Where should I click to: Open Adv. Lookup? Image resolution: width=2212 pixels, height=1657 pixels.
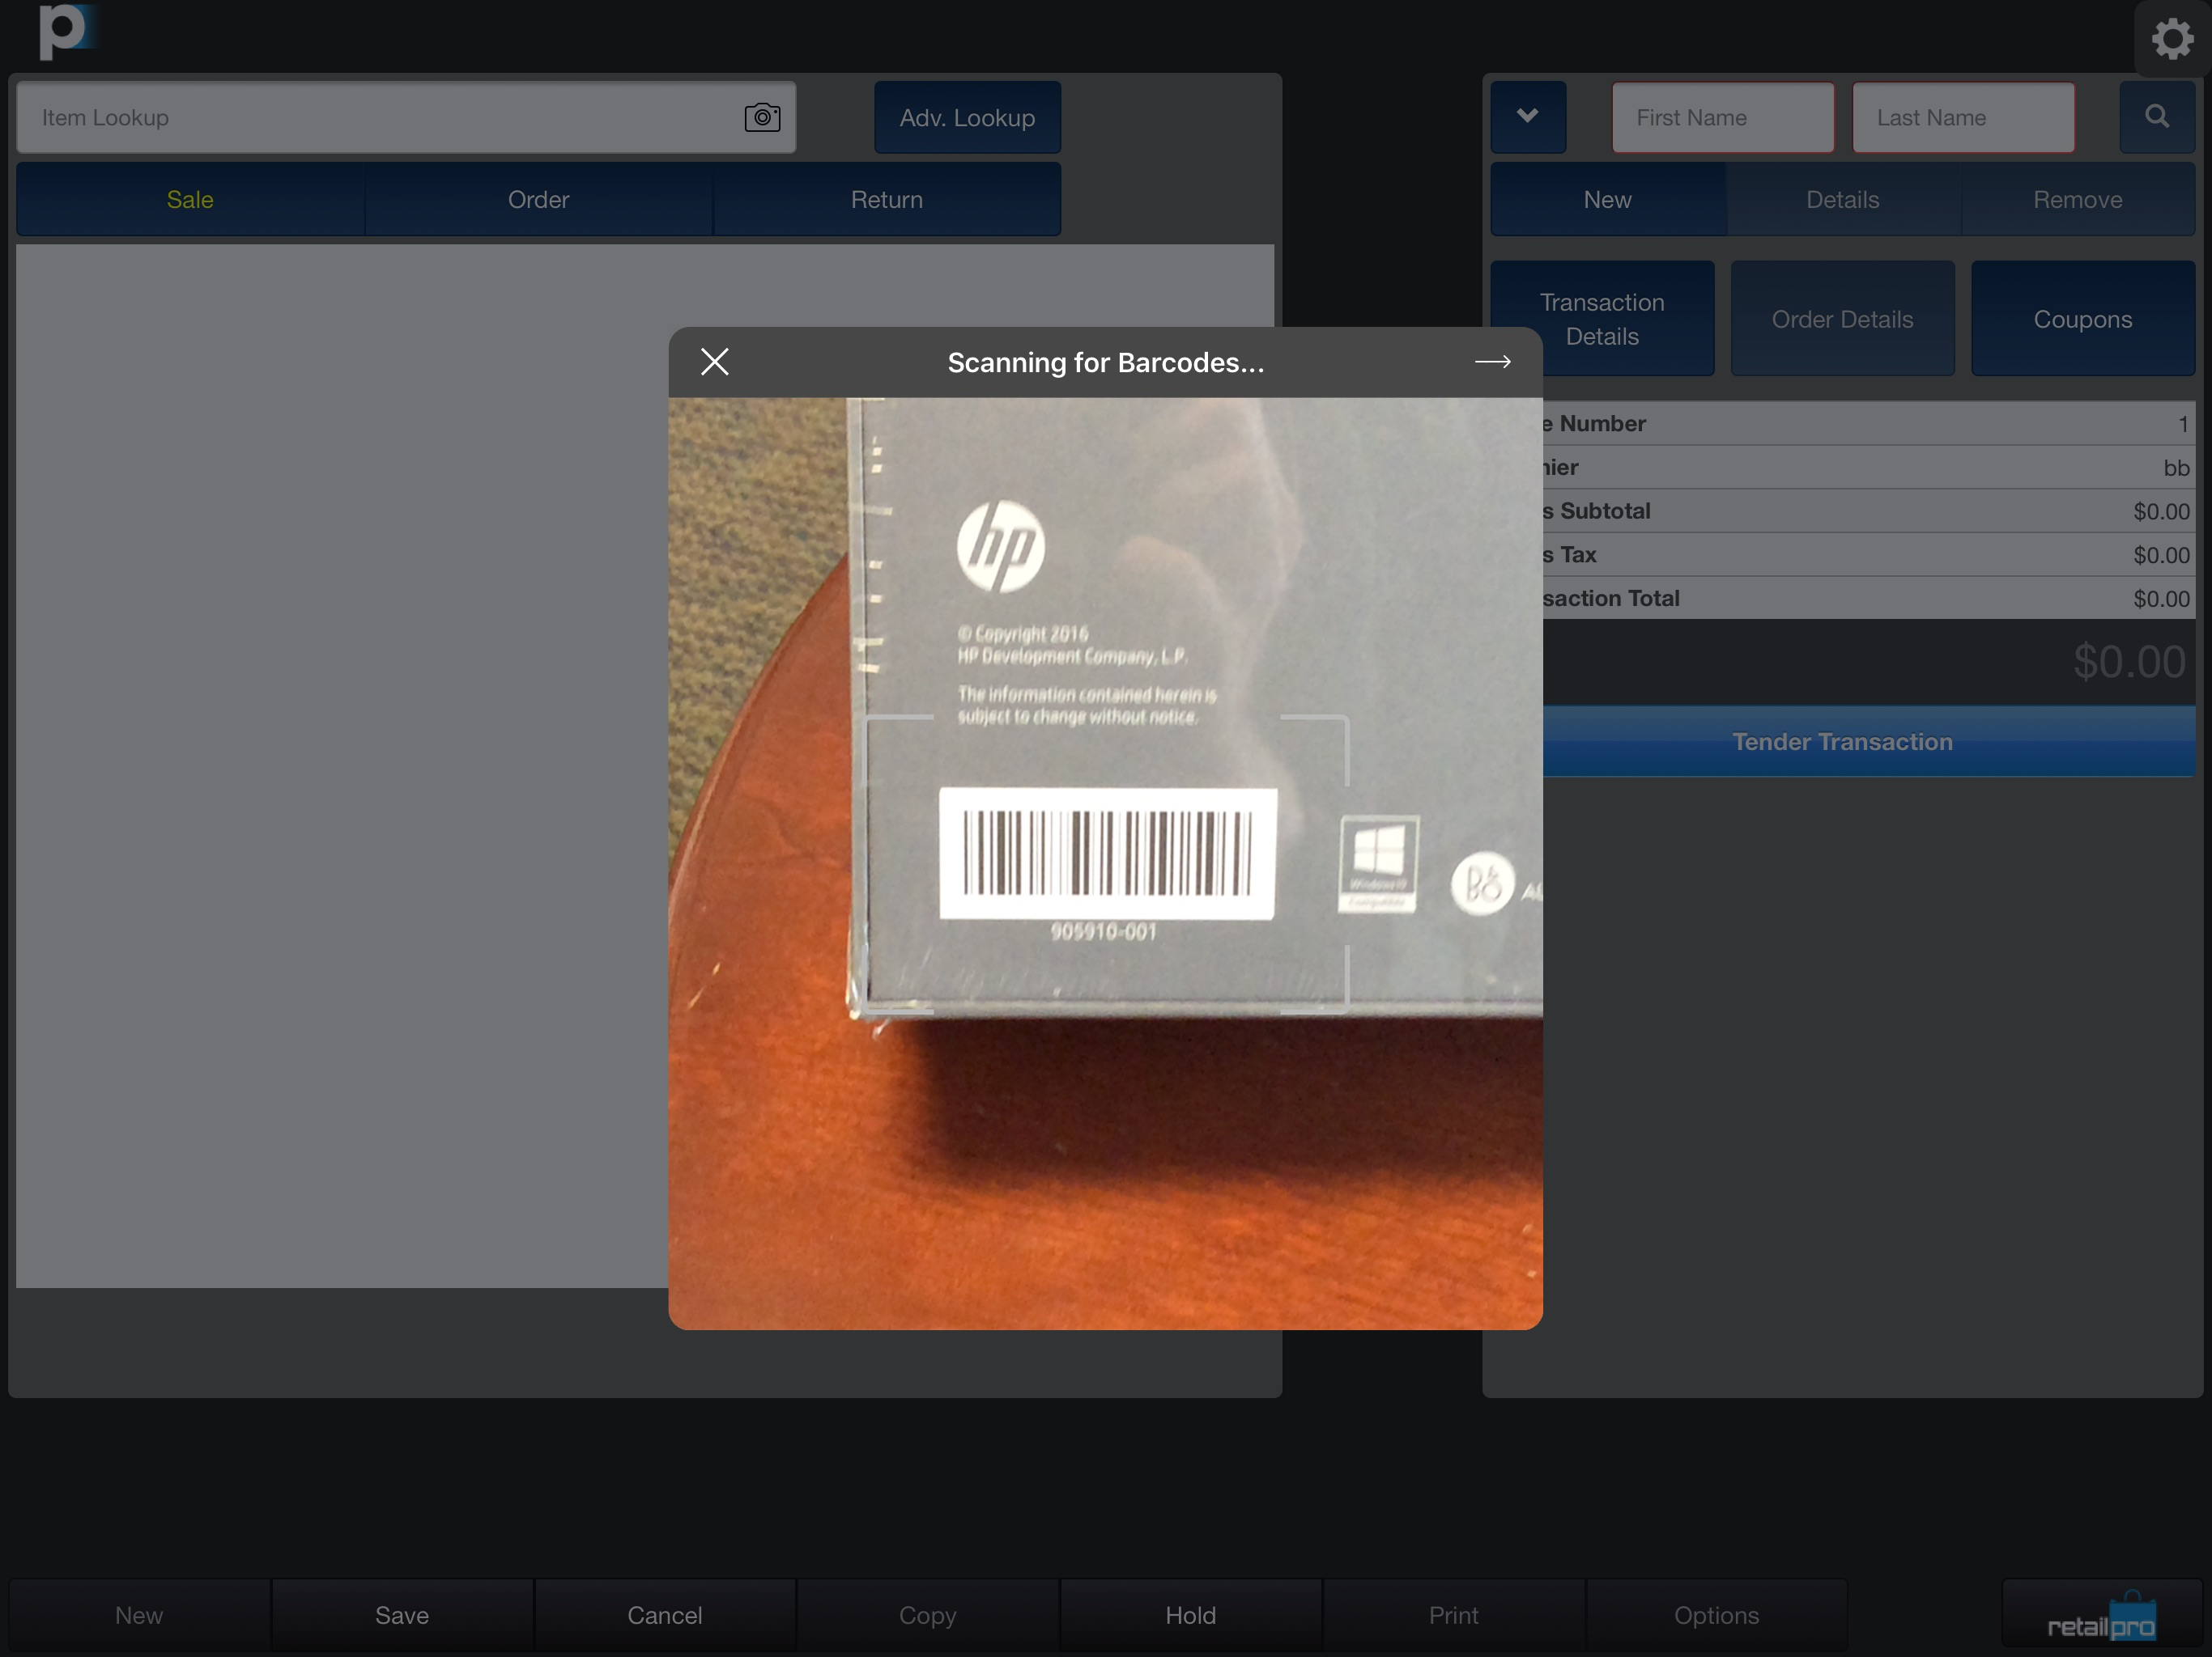tap(967, 117)
